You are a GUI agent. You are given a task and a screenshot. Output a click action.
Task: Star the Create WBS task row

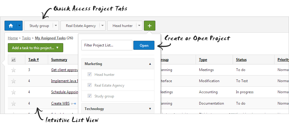pos(13,103)
